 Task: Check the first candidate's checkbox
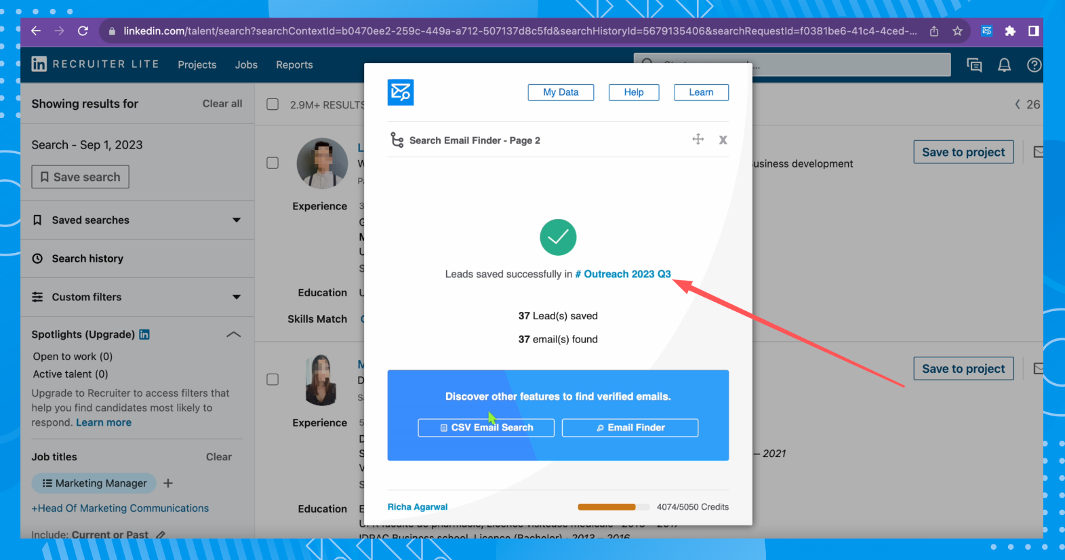273,163
